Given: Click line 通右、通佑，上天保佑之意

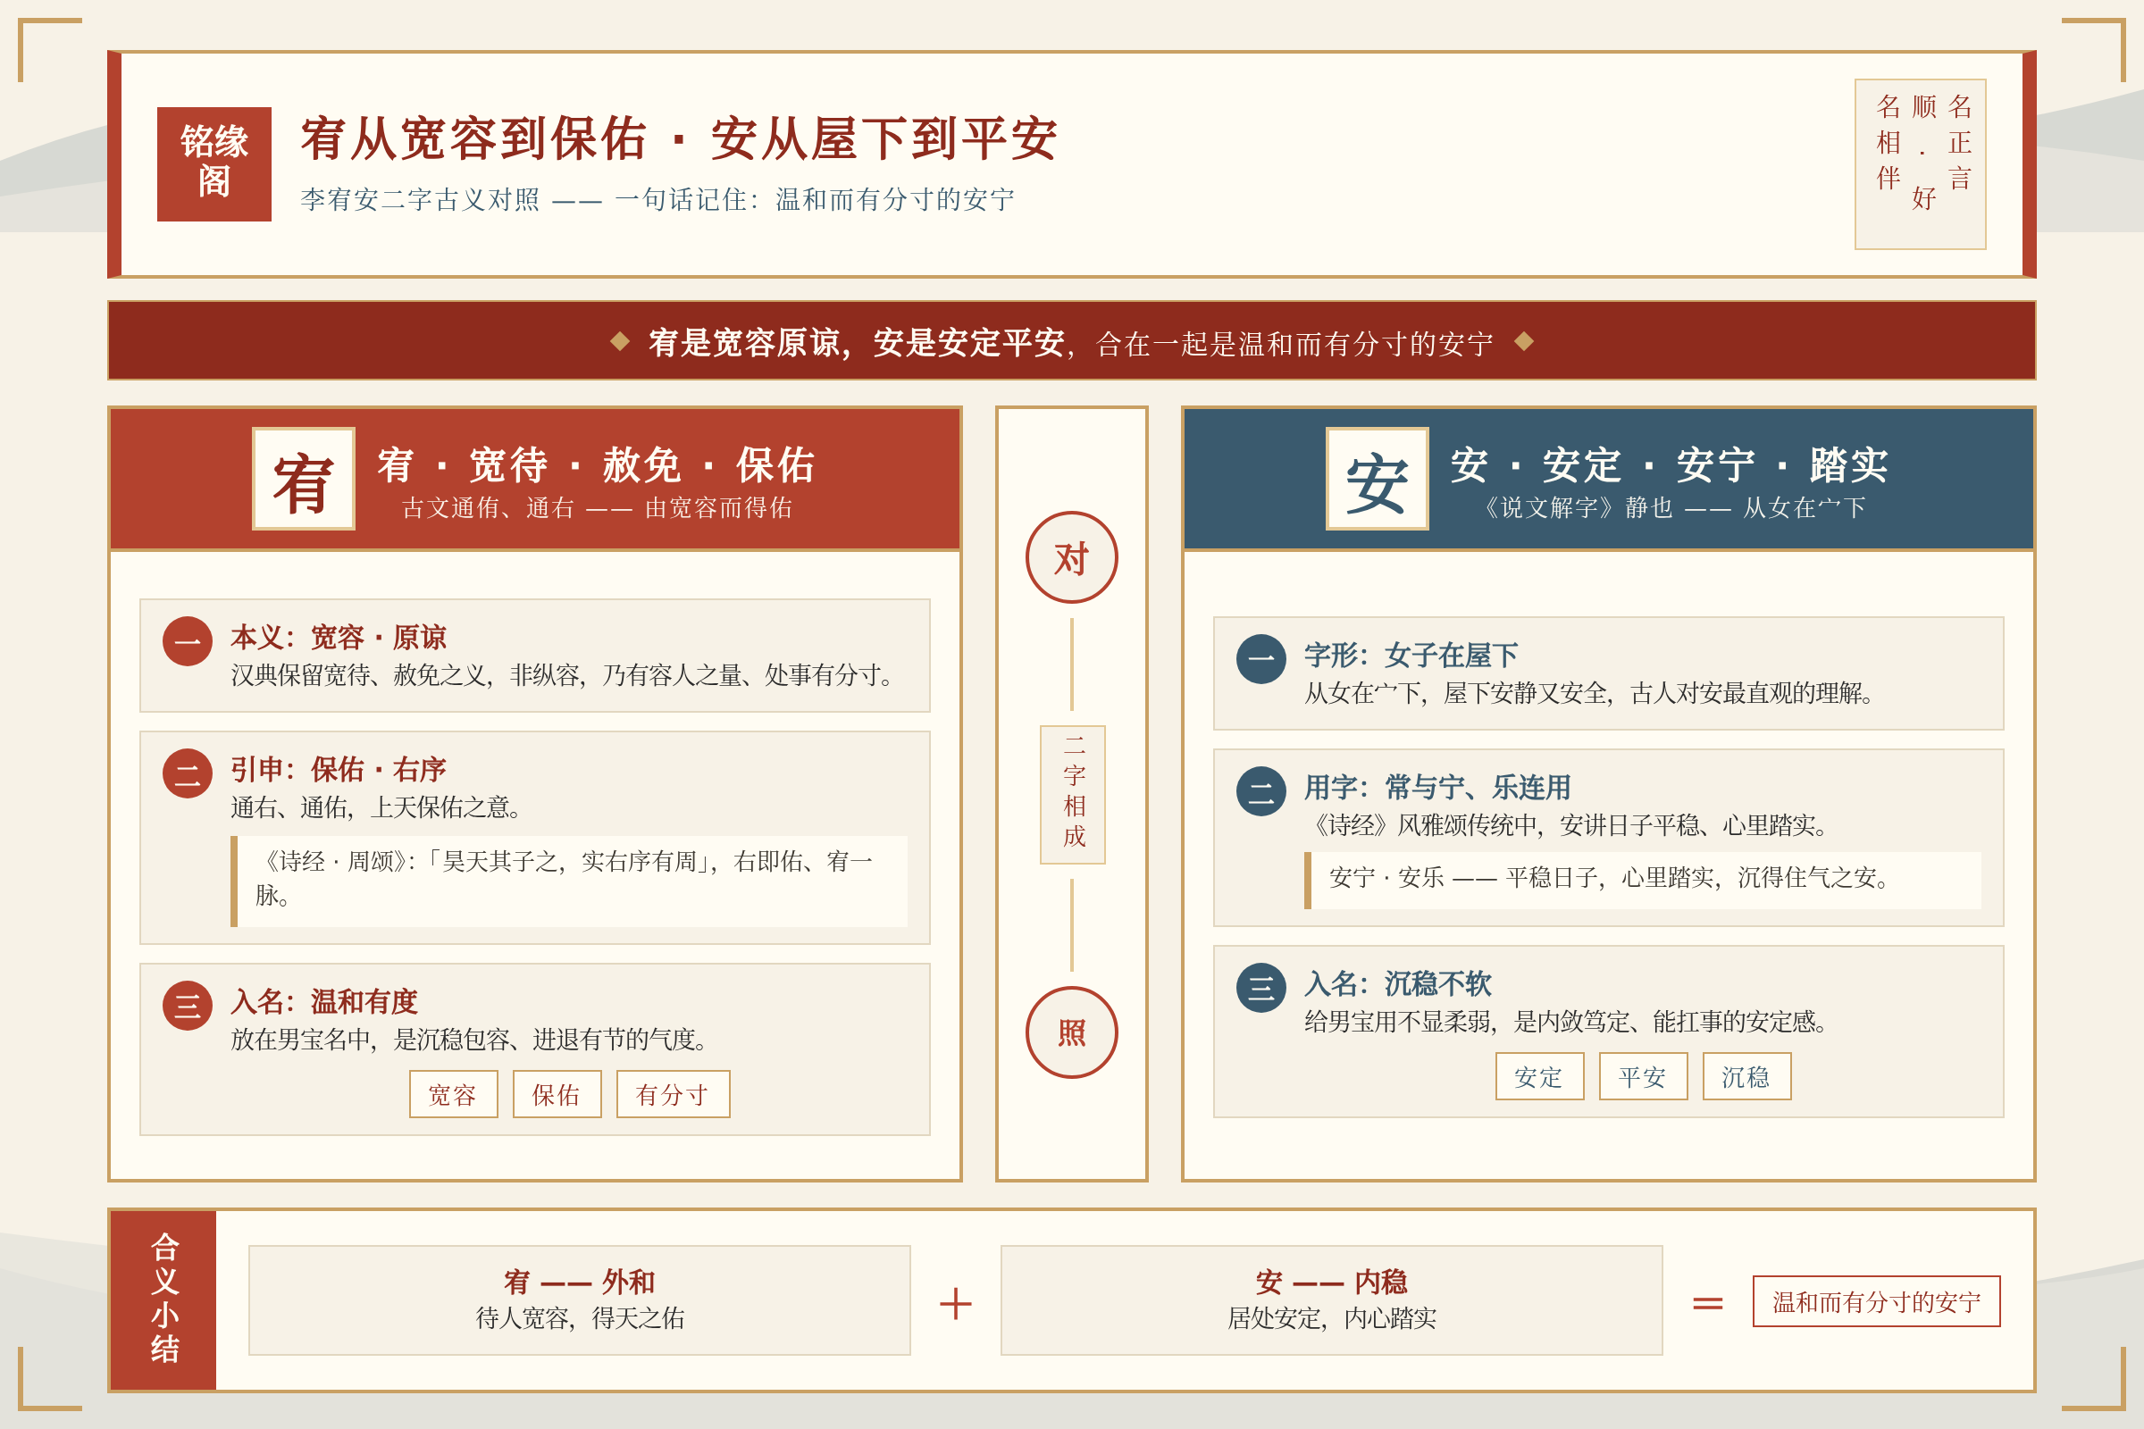Looking at the screenshot, I should (378, 807).
